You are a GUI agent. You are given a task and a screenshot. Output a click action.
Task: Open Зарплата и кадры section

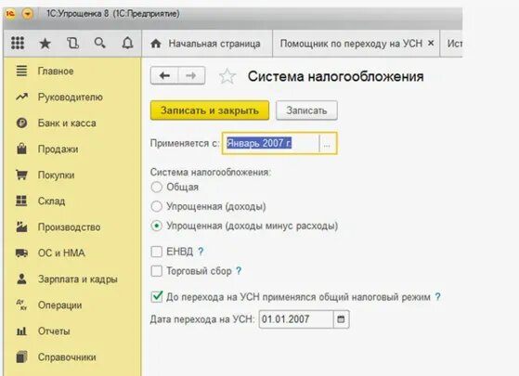72,279
